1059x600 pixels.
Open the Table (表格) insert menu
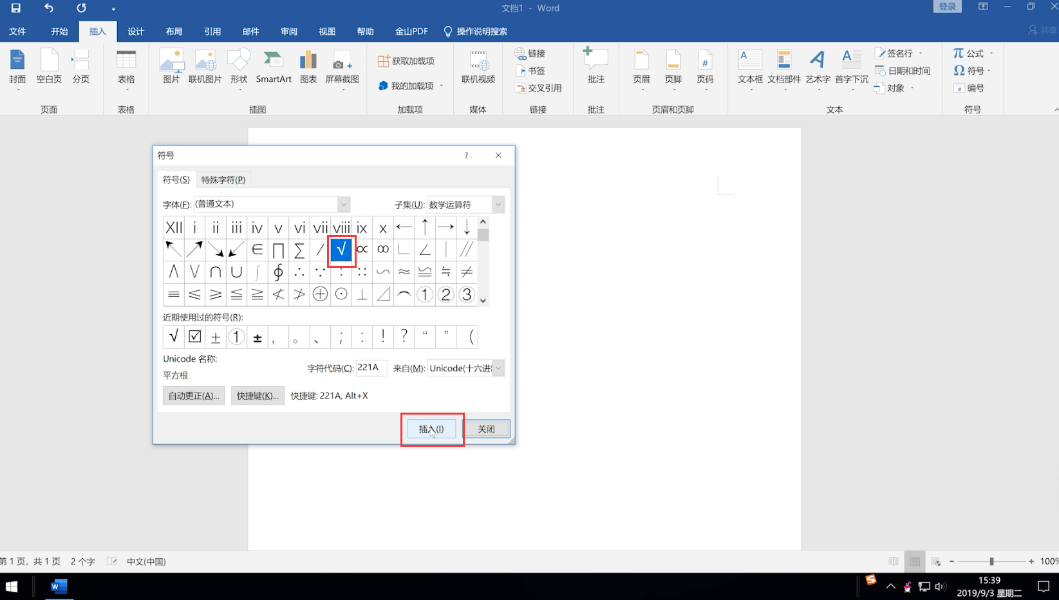126,70
